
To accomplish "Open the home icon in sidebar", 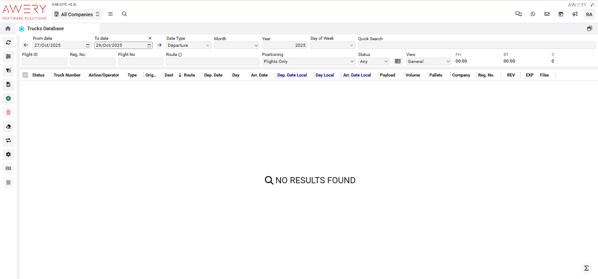I will (8, 28).
